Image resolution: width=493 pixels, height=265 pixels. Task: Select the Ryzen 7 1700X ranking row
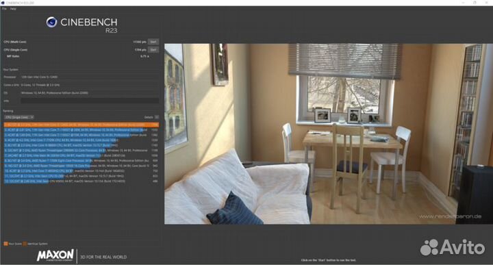pyautogui.click(x=81, y=161)
